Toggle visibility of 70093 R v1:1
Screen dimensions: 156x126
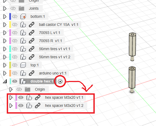[15, 41]
